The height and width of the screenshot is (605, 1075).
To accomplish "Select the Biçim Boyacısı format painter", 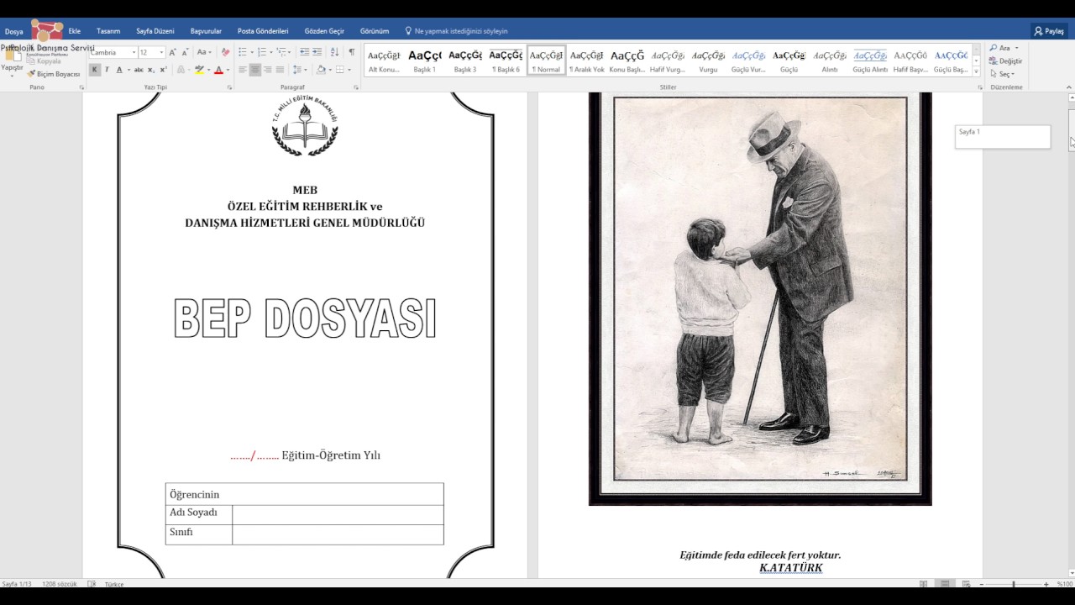I will [54, 74].
